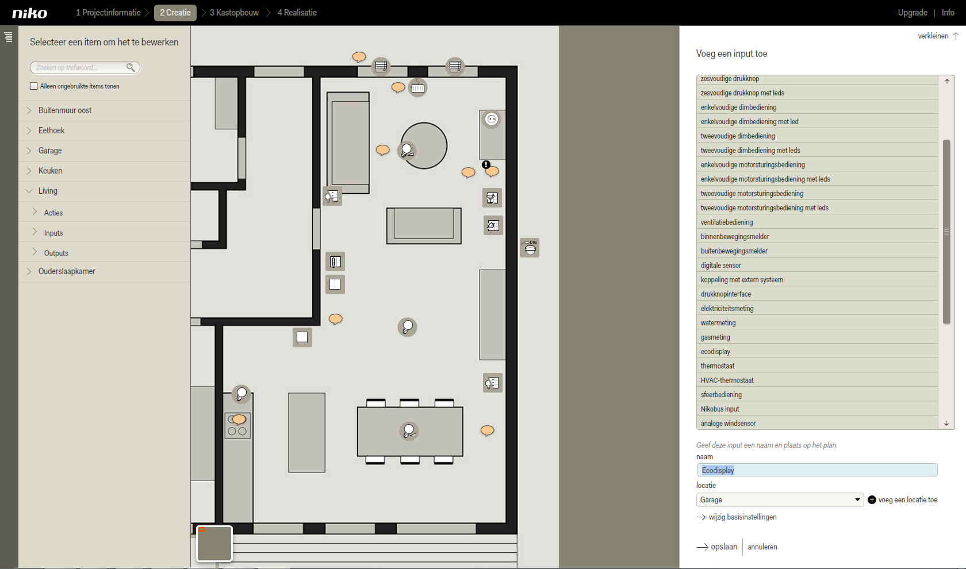Viewport: 966px width, 569px height.
Task: Open the comment bubble on the cooktop
Action: (x=239, y=420)
